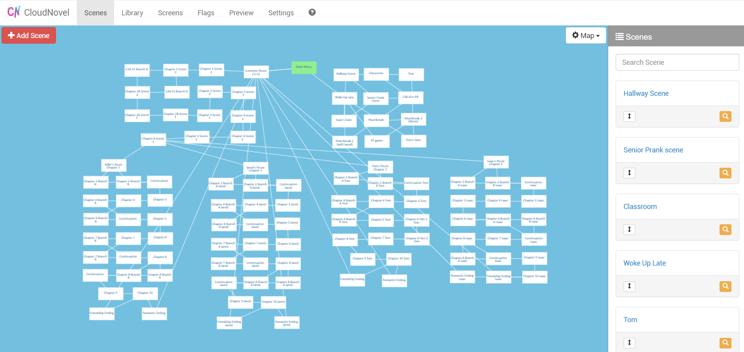Locate Tom scene with magnifier button
The width and height of the screenshot is (744, 352).
pos(725,343)
